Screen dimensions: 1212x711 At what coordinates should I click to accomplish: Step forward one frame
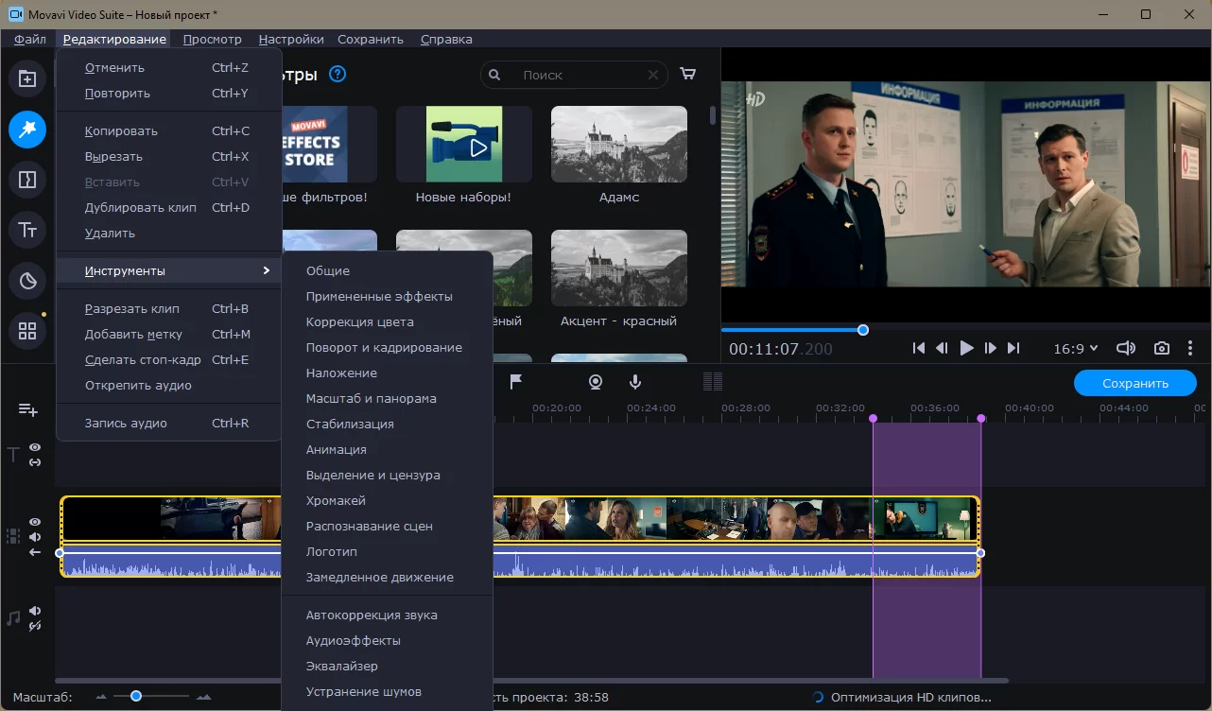[990, 348]
